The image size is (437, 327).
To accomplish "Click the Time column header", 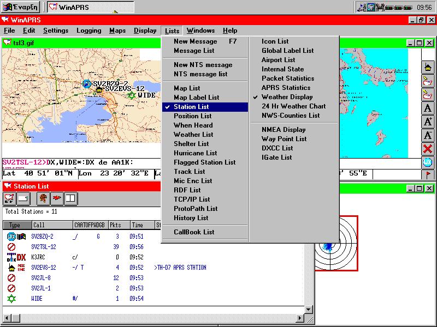I will (142, 225).
